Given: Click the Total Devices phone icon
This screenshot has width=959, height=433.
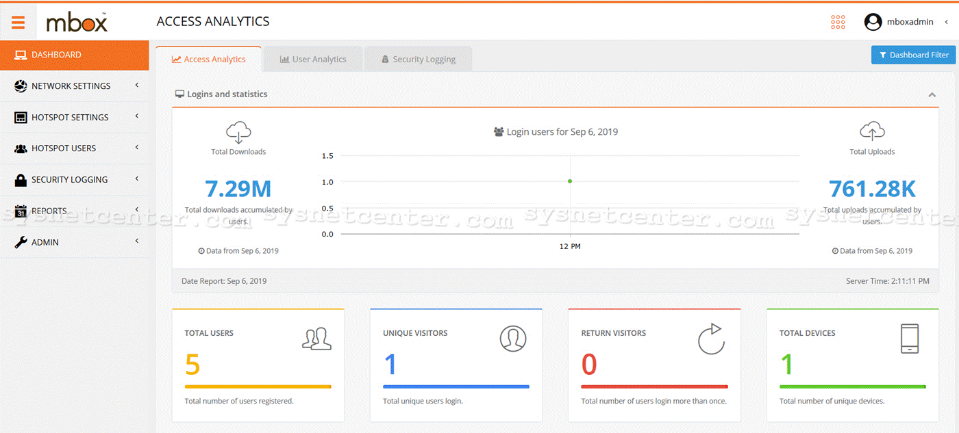Looking at the screenshot, I should [910, 338].
